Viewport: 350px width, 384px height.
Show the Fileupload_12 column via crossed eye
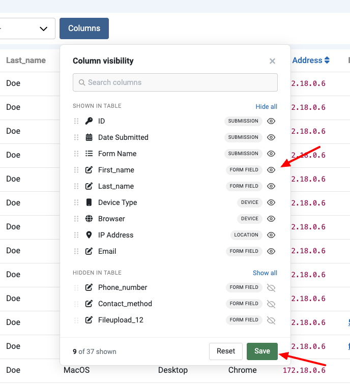point(271,320)
